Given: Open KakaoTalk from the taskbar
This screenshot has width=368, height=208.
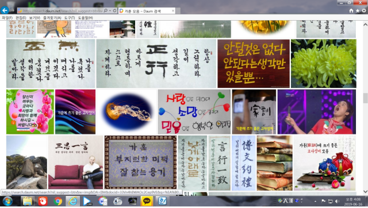Looking at the screenshot, I should click(147, 201).
